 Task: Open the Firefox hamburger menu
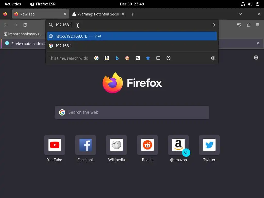258,25
